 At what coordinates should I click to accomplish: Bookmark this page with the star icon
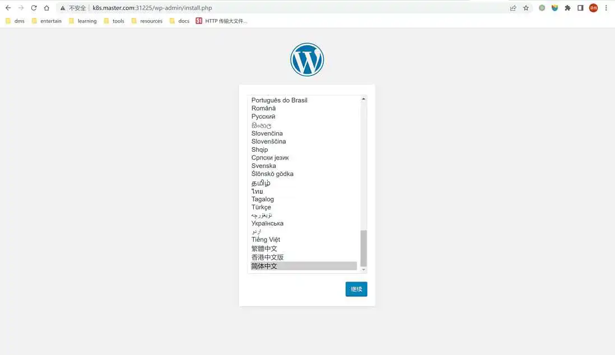click(526, 8)
